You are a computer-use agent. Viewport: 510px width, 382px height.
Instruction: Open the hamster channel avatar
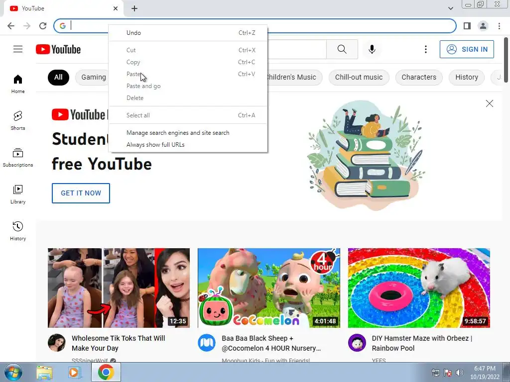[357, 343]
